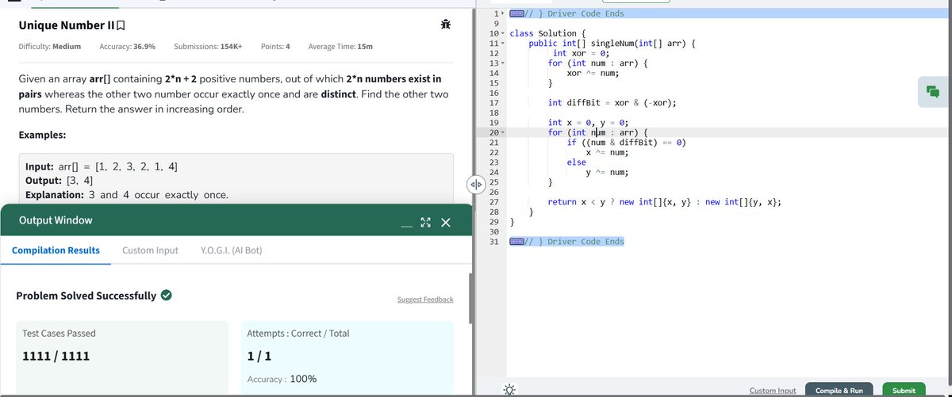Place cursor on line 21 if condition
The image size is (952, 397).
pos(626,142)
